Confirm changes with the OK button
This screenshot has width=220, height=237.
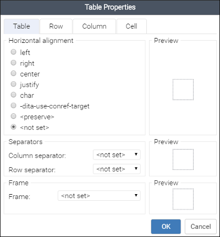166,227
